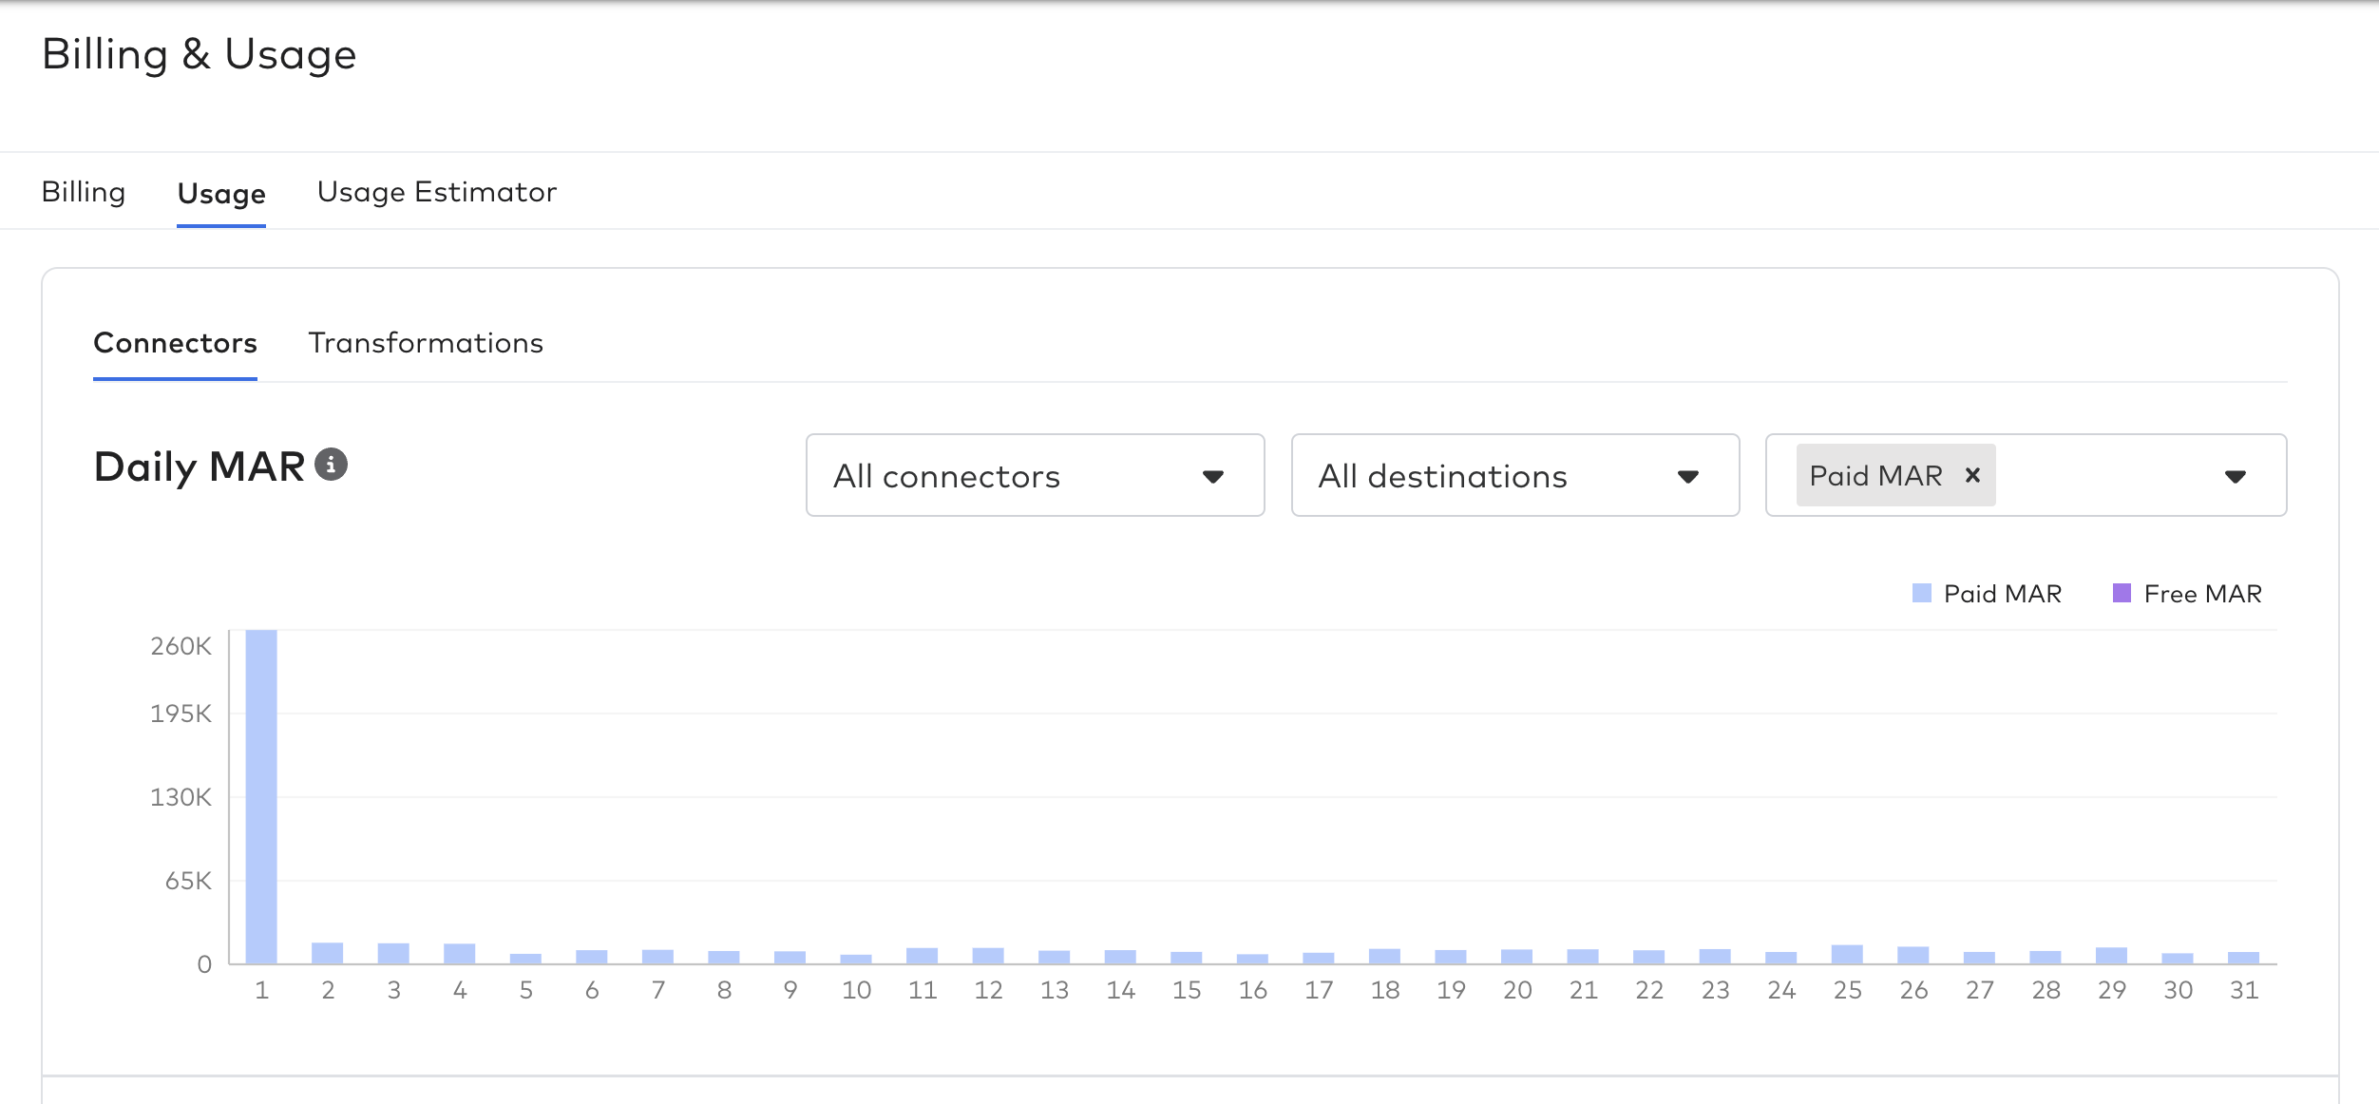The width and height of the screenshot is (2379, 1104).
Task: Expand the MAR type dropdown arrow
Action: pos(2235,476)
